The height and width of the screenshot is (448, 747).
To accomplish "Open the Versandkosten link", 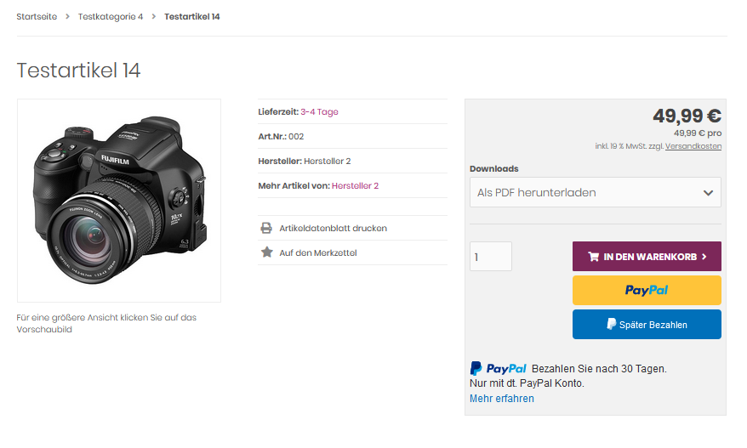I will coord(693,146).
